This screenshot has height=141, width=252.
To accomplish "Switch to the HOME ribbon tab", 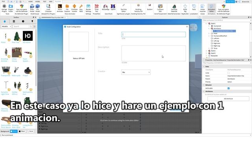I will pyautogui.click(x=30, y=2).
